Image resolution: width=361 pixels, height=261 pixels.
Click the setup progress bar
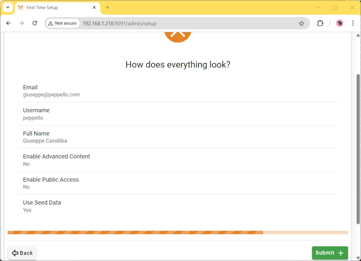(178, 232)
